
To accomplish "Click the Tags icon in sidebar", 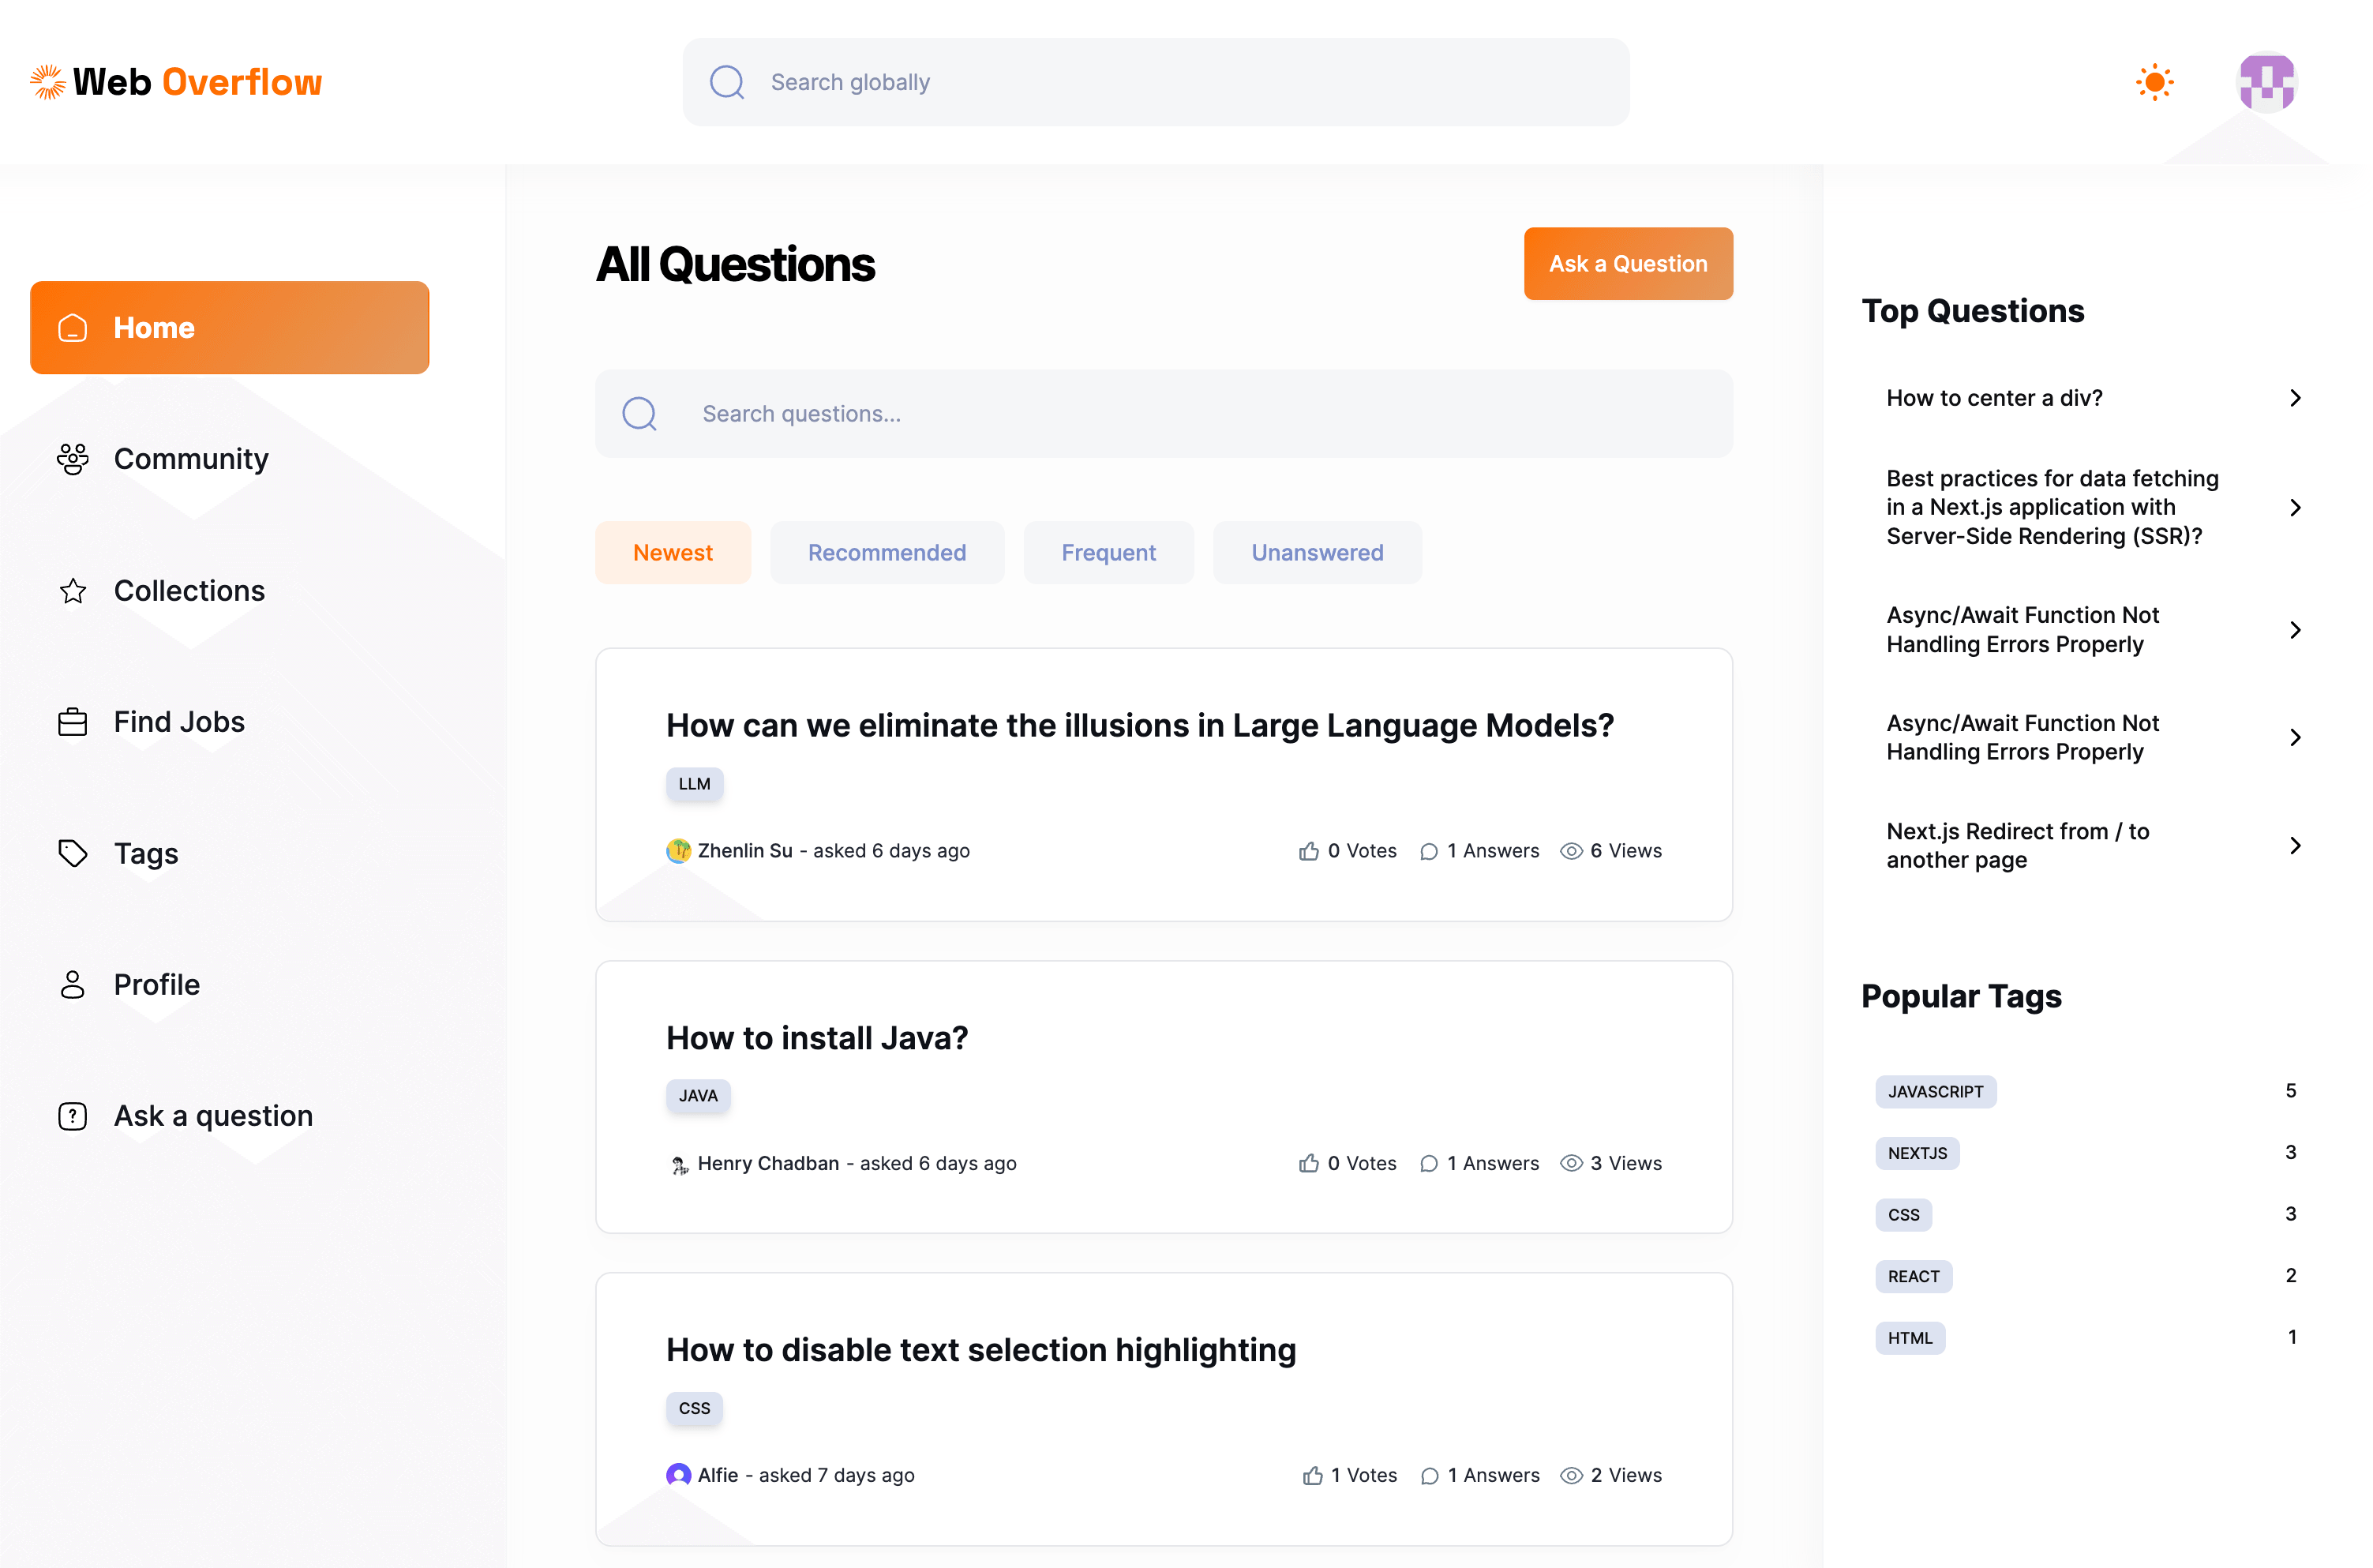I will coord(73,853).
